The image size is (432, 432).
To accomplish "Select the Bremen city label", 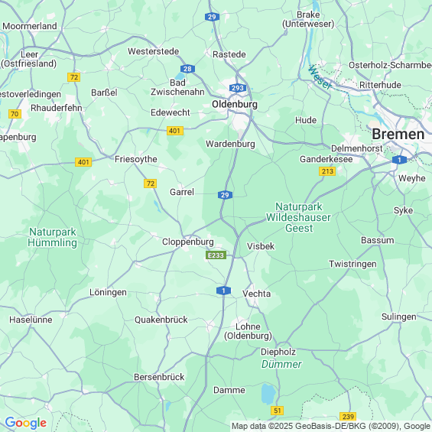I will pyautogui.click(x=398, y=135).
